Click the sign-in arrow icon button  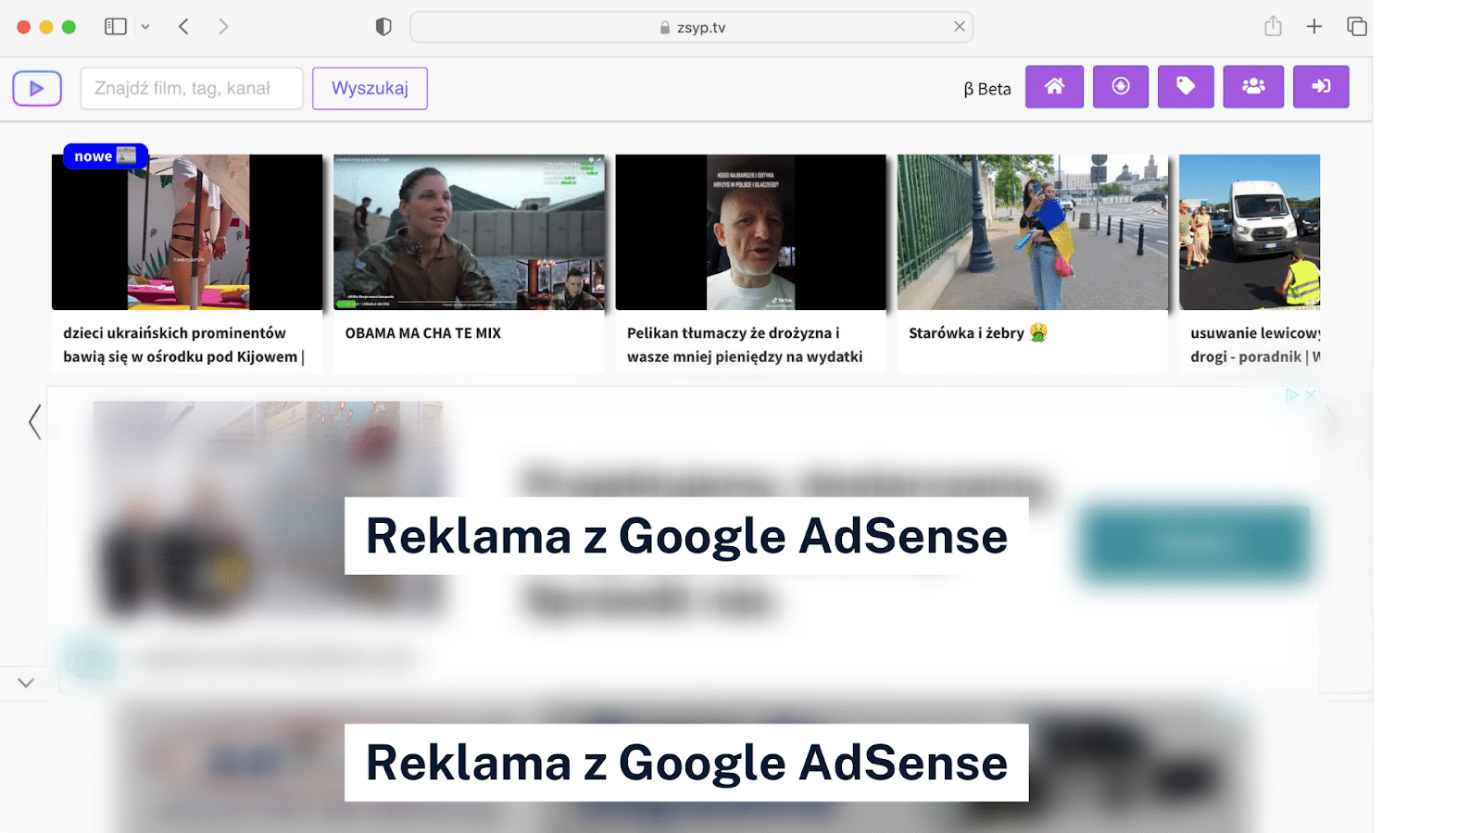pyautogui.click(x=1321, y=87)
